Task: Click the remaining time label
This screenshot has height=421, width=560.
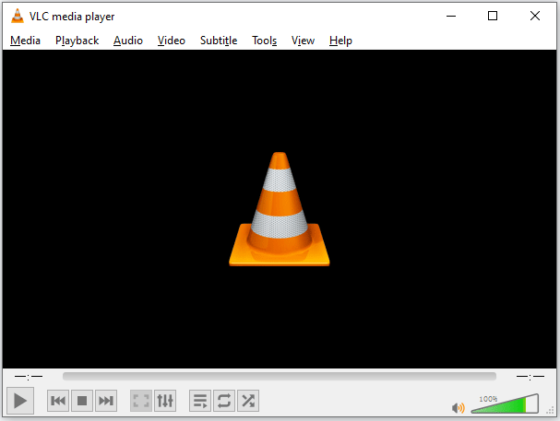Action: (530, 377)
